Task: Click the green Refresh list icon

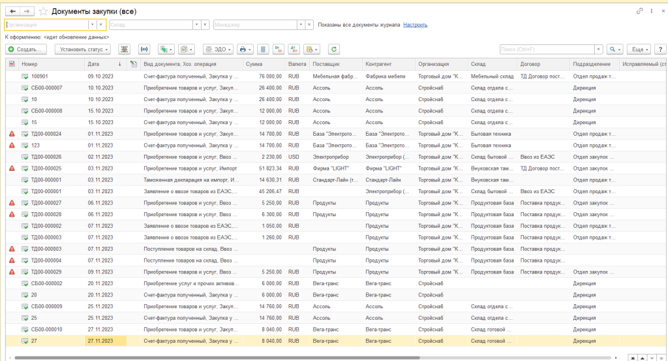Action: [334, 50]
